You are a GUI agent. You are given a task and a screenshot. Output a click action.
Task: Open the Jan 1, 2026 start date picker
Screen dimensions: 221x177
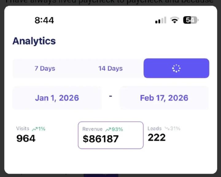coord(57,98)
